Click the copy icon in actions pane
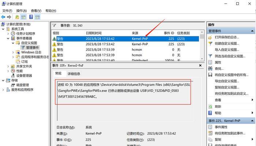The width and height of the screenshot is (256, 146). 210,139
